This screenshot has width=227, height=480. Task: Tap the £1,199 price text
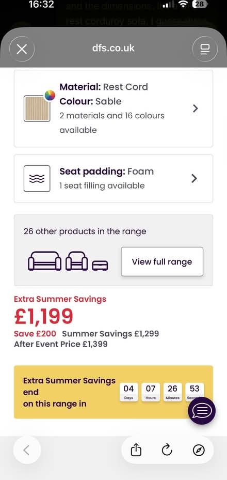[44, 316]
